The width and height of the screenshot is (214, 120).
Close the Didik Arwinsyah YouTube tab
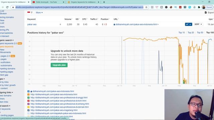(x=64, y=2)
